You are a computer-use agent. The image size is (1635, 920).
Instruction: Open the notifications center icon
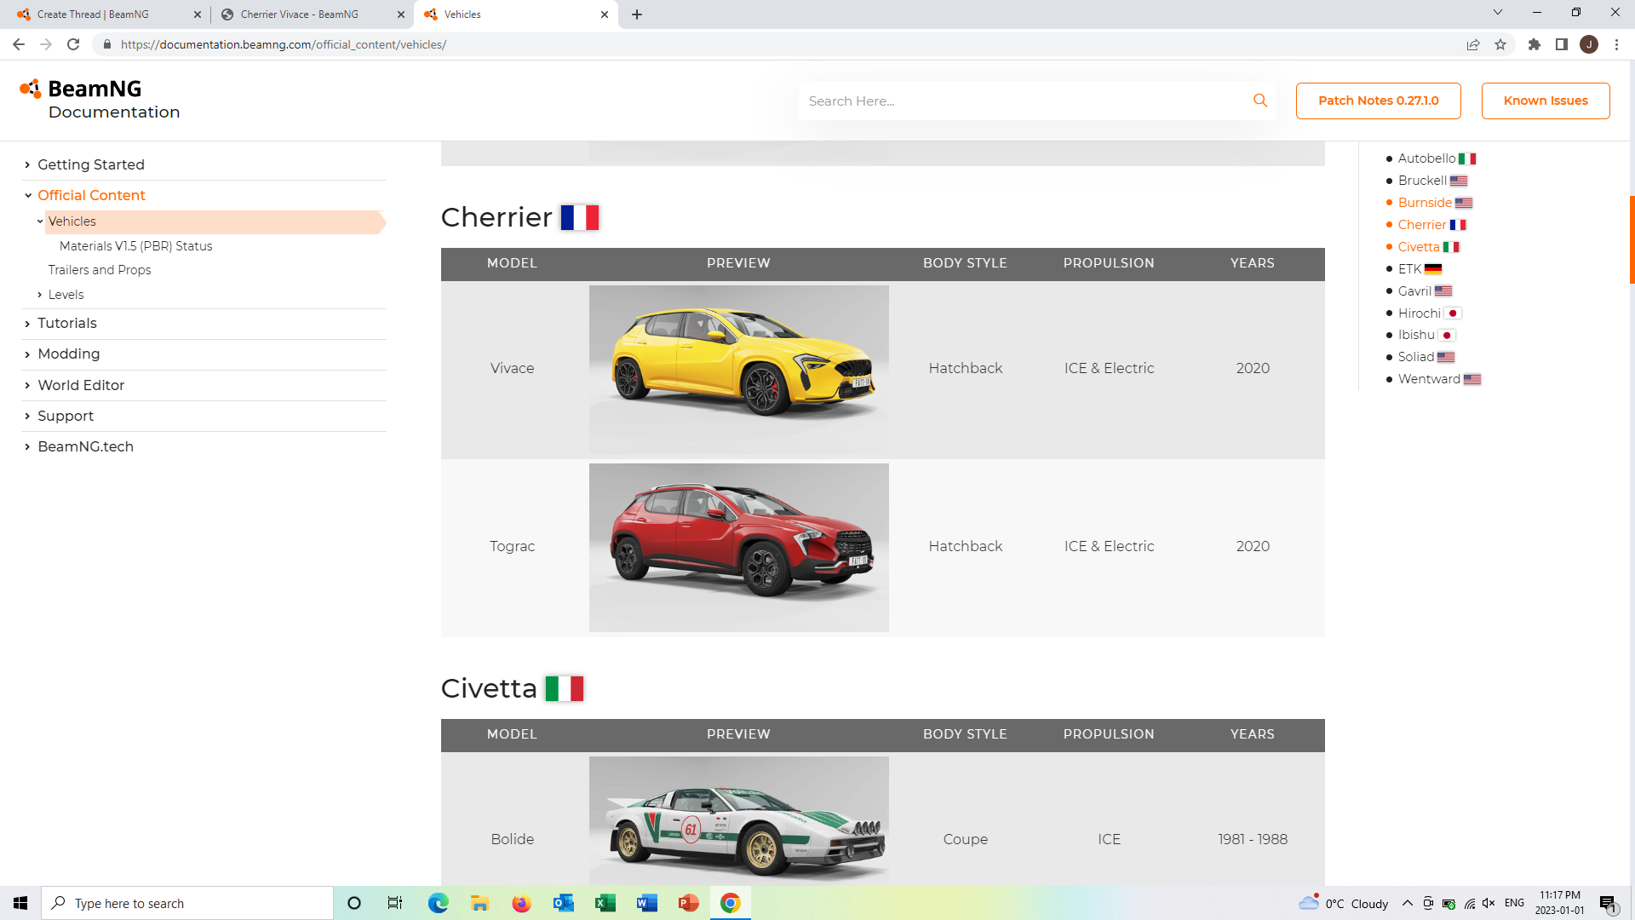1608,903
